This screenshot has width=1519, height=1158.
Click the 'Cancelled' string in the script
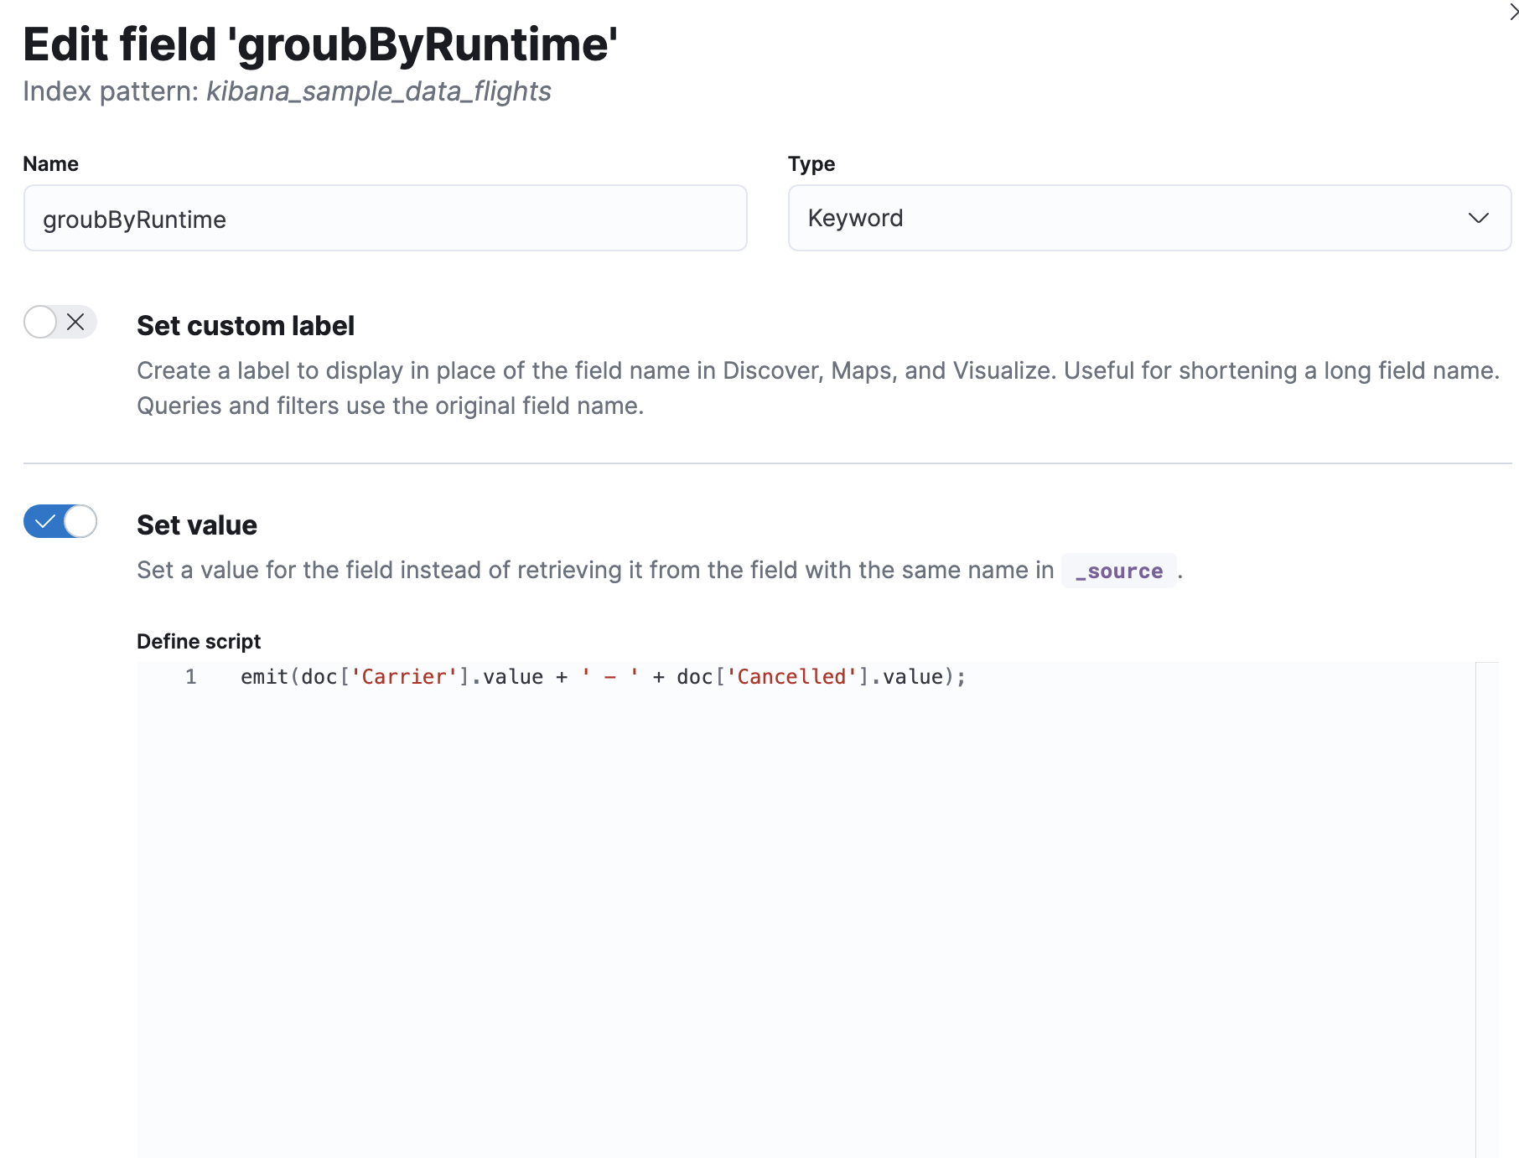791,676
